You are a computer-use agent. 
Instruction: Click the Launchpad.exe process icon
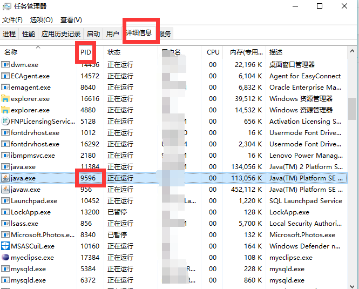point(5,201)
